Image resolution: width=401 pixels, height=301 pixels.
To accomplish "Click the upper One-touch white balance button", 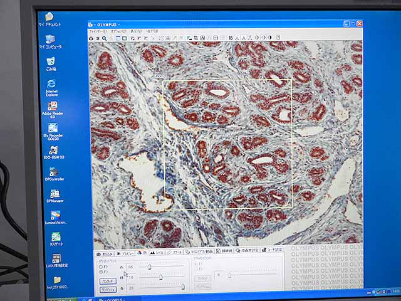I will pos(108,281).
